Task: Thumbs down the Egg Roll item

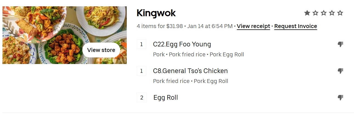Action: (340, 98)
